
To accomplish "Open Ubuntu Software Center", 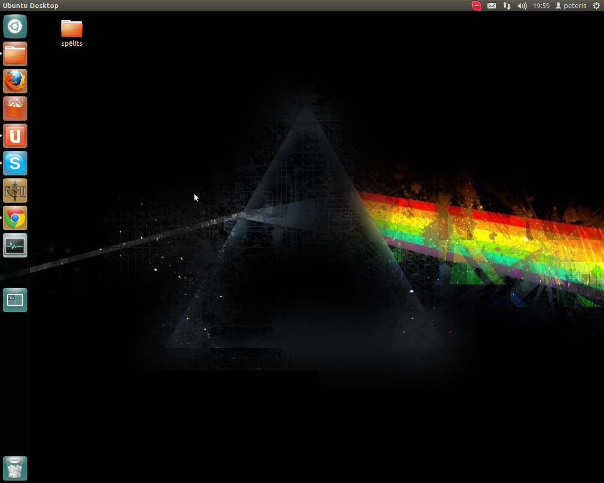I will pyautogui.click(x=15, y=108).
